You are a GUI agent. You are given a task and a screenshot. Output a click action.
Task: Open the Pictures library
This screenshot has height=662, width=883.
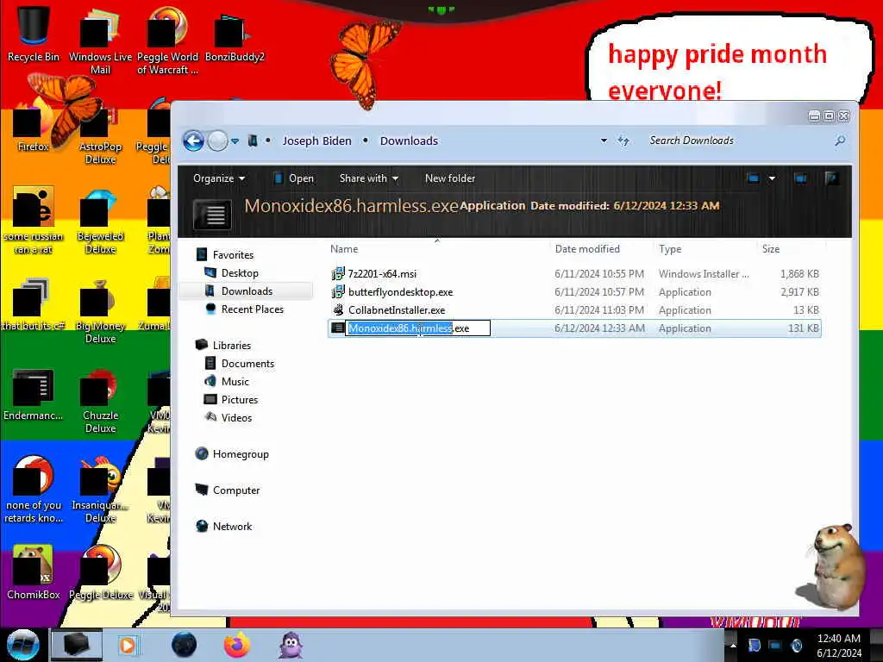tap(231, 400)
